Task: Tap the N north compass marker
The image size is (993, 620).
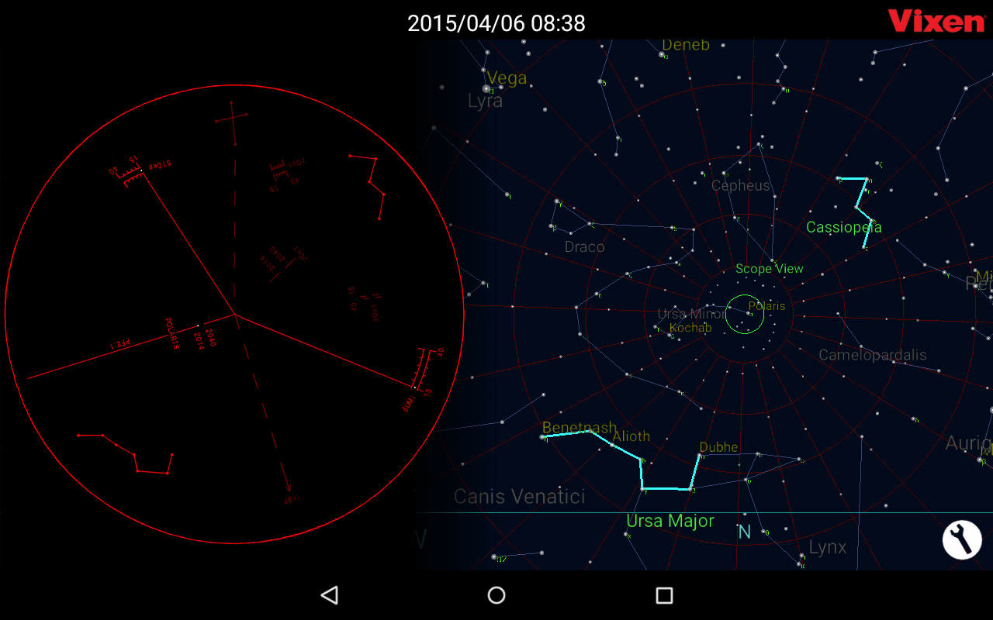Action: 745,532
